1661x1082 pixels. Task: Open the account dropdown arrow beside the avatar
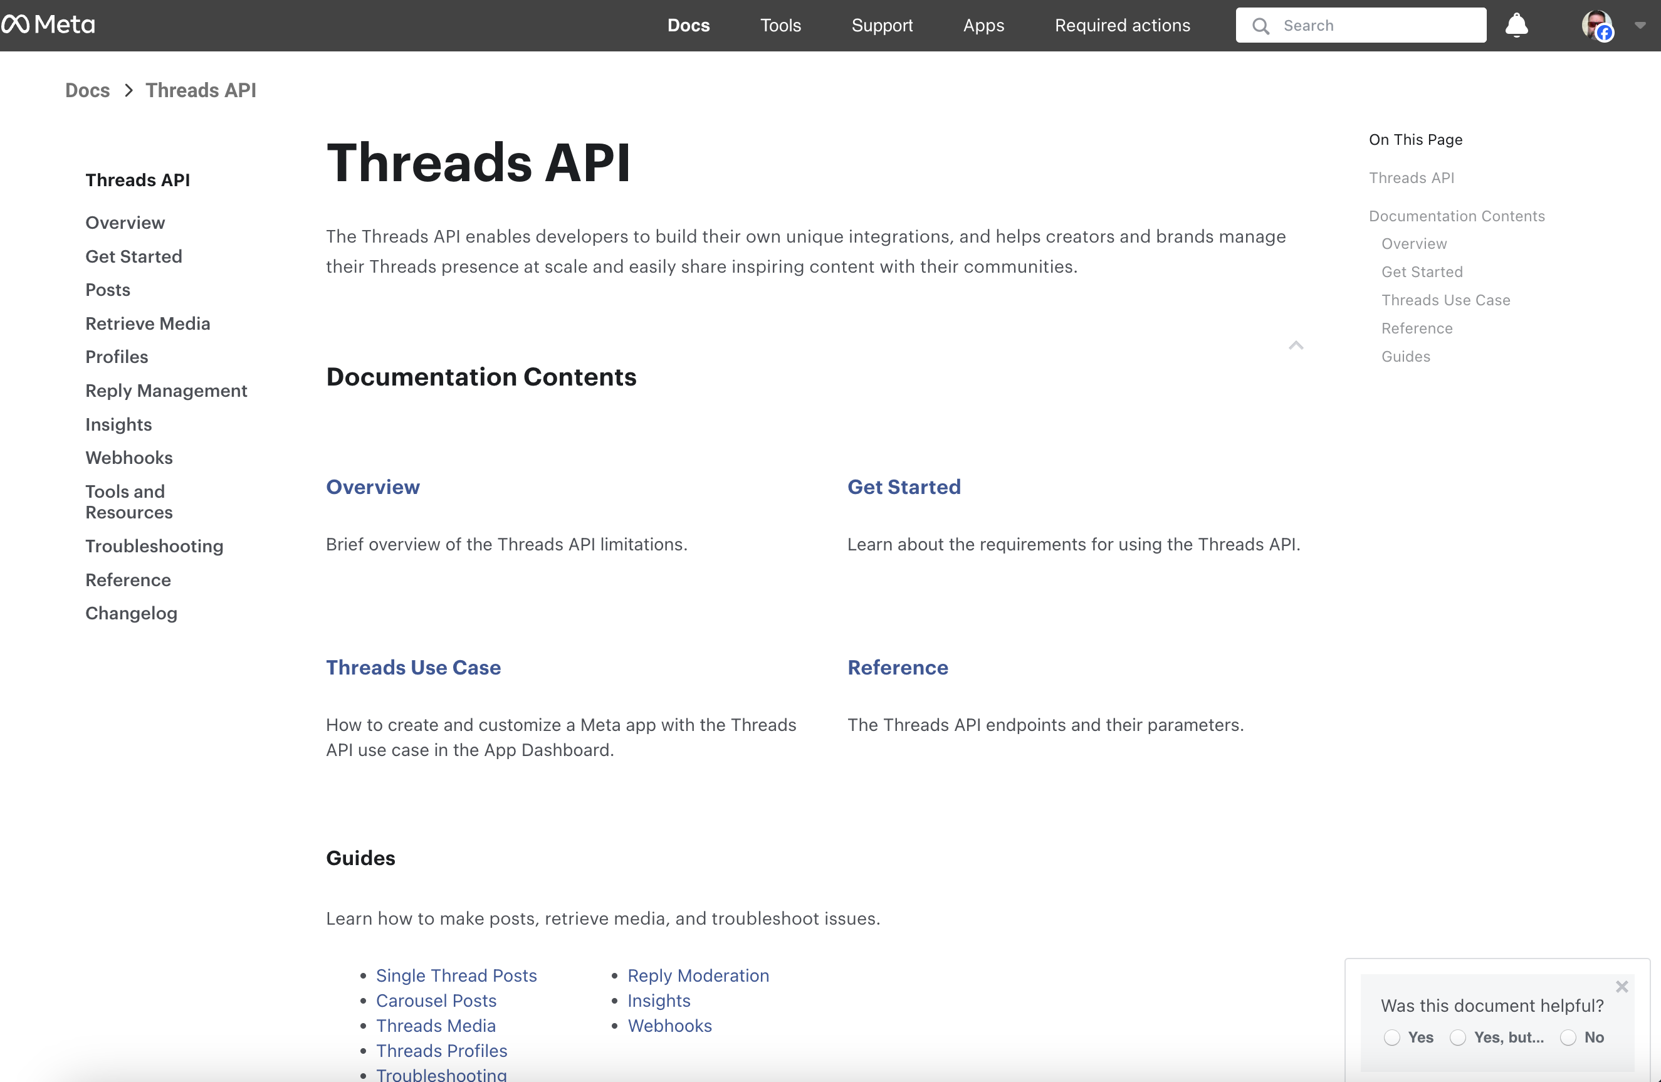pos(1640,26)
